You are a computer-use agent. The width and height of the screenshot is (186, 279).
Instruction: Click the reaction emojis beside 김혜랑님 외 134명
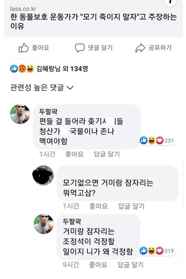click(x=22, y=69)
